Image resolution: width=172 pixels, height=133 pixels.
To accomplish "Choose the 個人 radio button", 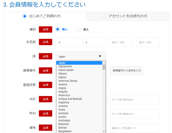I will pos(58,29).
